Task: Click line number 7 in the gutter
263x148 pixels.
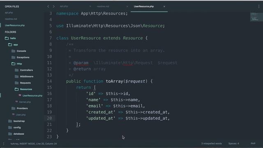Action: (51, 38)
